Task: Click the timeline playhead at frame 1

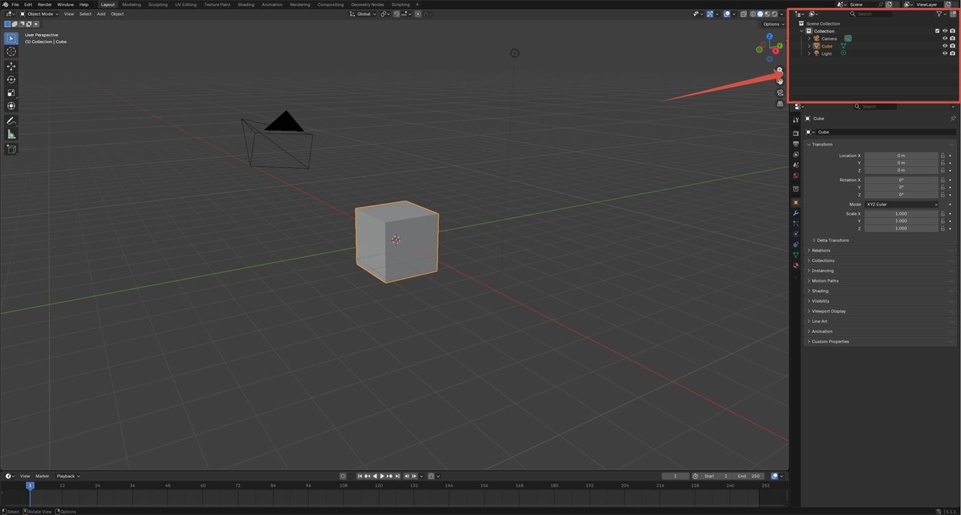Action: [x=30, y=486]
